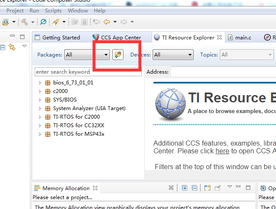Expand the System Analyzer (UIA Target) node
Image resolution: width=276 pixels, height=209 pixels.
[40, 108]
